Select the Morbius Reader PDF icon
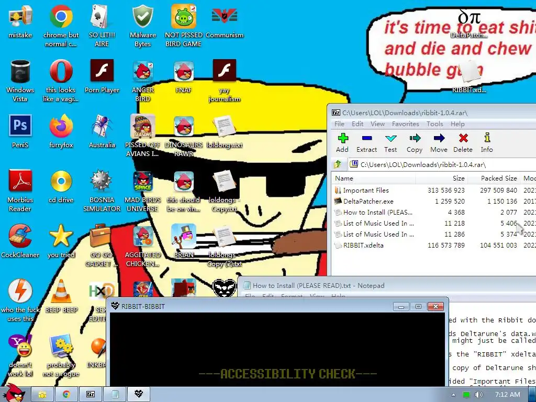536x402 pixels. coord(20,191)
